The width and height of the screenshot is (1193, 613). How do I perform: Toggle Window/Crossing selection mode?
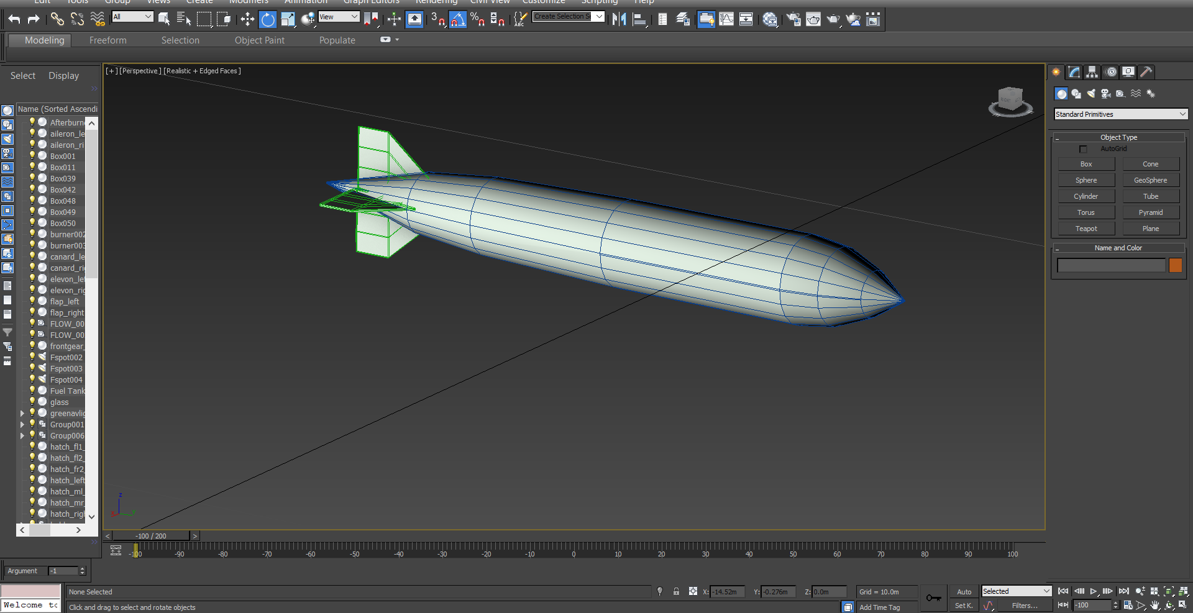click(x=224, y=19)
